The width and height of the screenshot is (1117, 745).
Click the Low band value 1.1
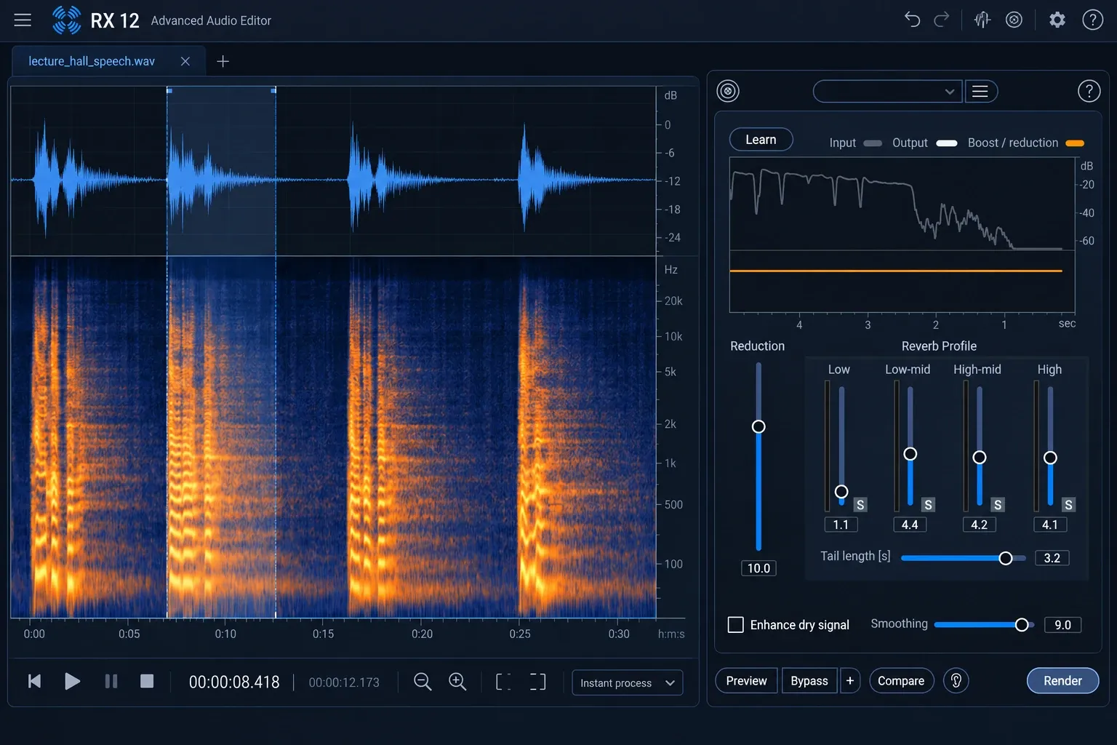coord(841,525)
